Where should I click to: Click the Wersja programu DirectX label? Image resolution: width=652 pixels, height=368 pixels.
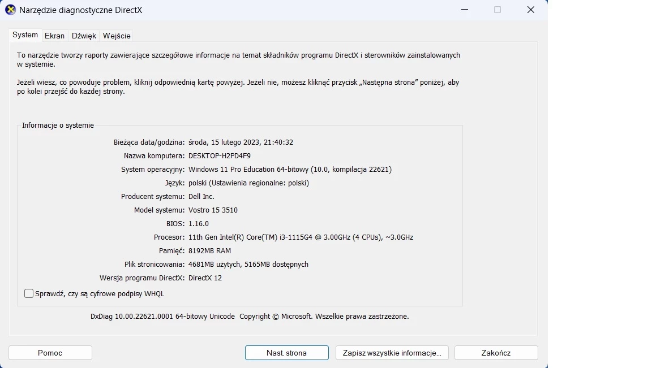tap(142, 278)
